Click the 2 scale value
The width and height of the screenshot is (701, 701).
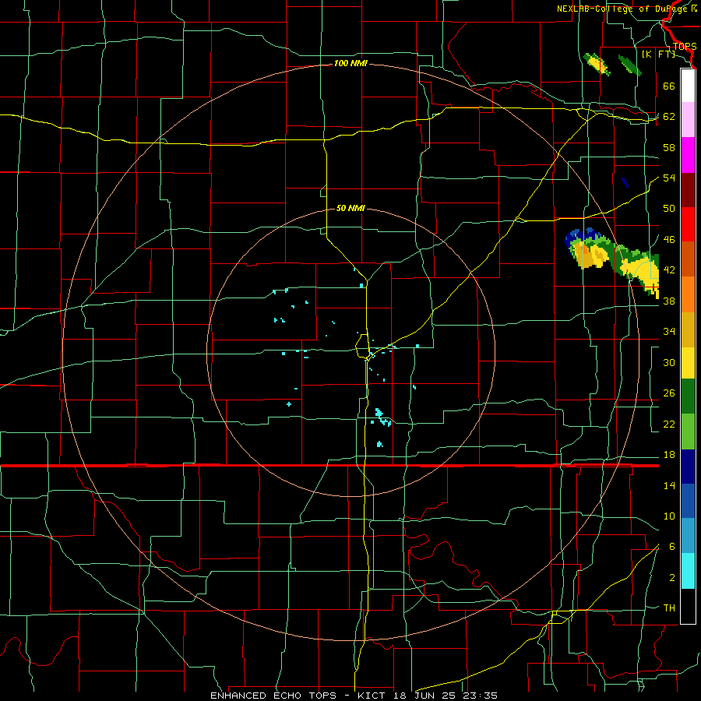[671, 578]
